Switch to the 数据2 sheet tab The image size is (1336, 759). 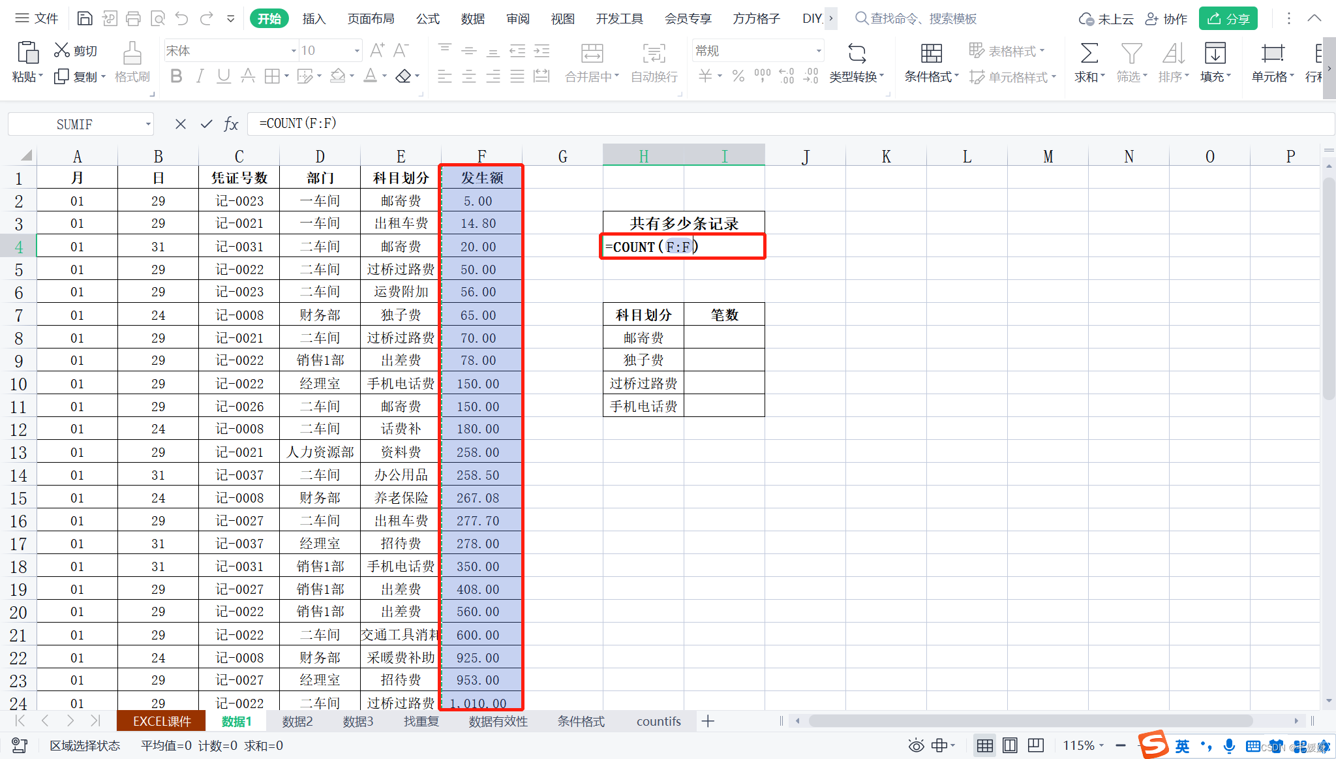point(297,721)
